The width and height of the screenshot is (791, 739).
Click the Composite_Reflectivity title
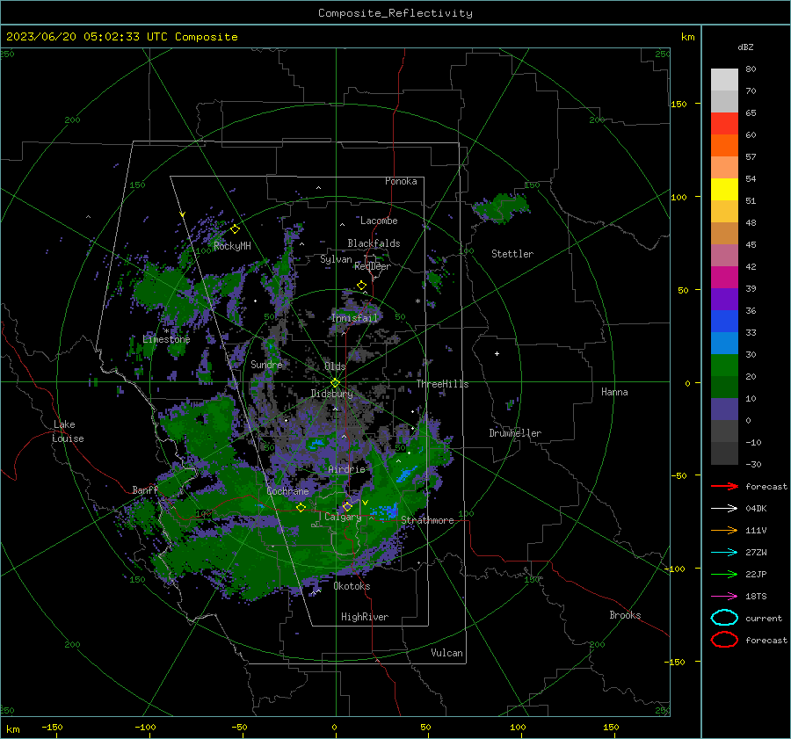coord(395,13)
